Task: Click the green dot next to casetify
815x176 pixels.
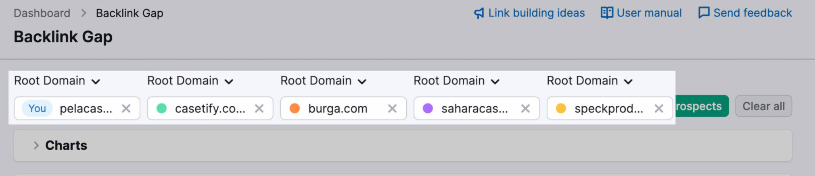Action: tap(162, 108)
